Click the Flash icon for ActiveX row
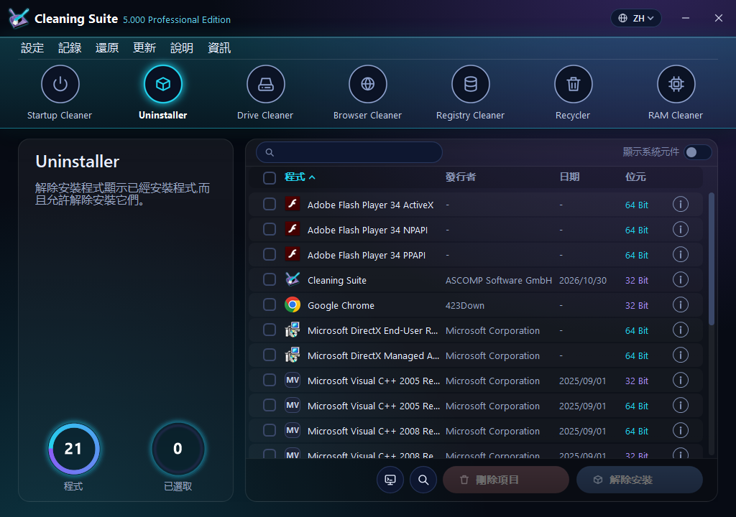Image resolution: width=736 pixels, height=517 pixels. 293,204
